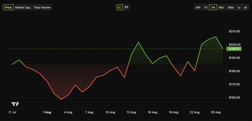Pick the 180d time range
This screenshot has width=252, height=121.
click(230, 7)
